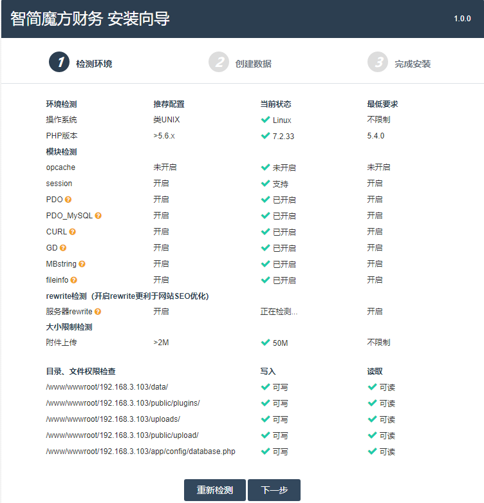Click the help icon beside 服务器rewrite
Image resolution: width=484 pixels, height=503 pixels.
click(98, 312)
